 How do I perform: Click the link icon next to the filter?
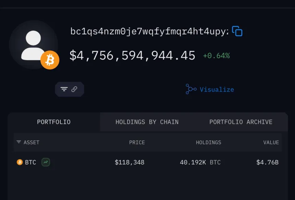click(74, 89)
